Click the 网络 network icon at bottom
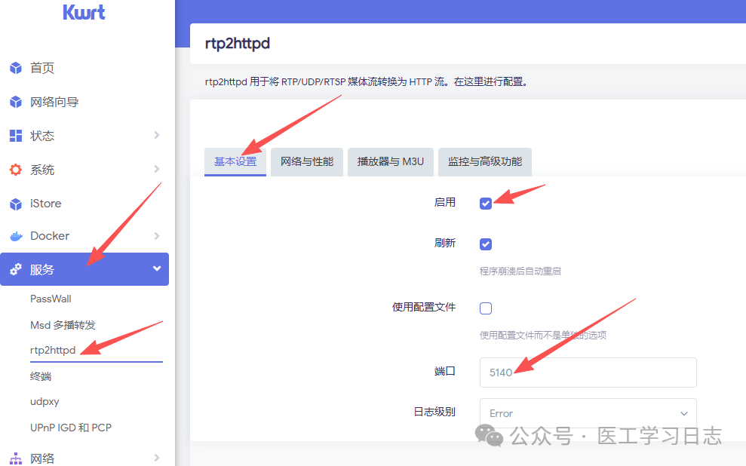Viewport: 746px width, 466px height. coord(17,457)
